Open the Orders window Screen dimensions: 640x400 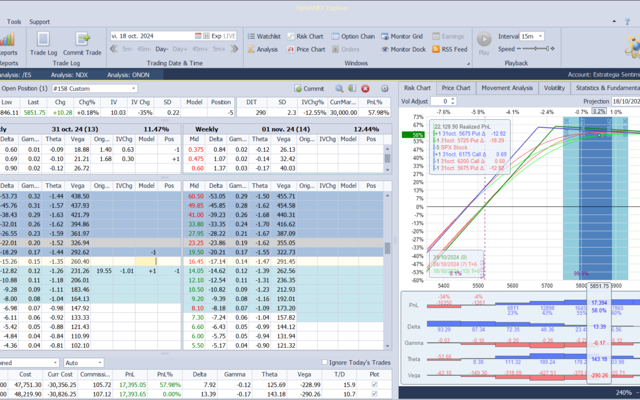(345, 49)
